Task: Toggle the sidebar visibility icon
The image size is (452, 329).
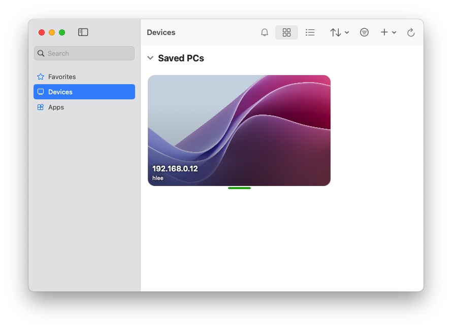Action: pyautogui.click(x=83, y=32)
